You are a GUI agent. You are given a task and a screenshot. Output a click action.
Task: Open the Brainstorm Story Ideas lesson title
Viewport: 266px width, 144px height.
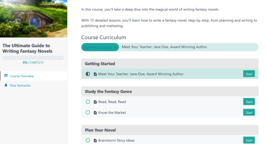pyautogui.click(x=116, y=140)
